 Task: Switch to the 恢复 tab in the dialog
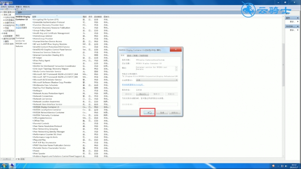tap(136, 56)
